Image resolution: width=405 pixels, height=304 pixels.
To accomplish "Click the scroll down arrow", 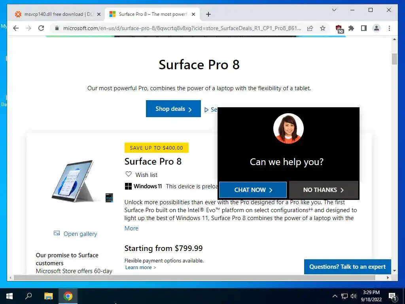I will tap(394, 271).
